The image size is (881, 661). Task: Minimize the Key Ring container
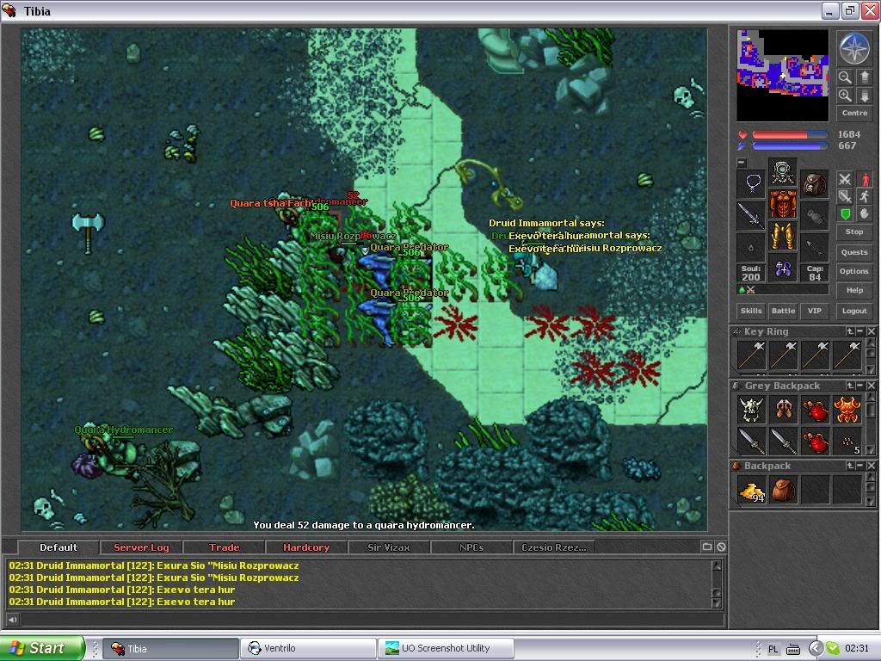[x=860, y=331]
